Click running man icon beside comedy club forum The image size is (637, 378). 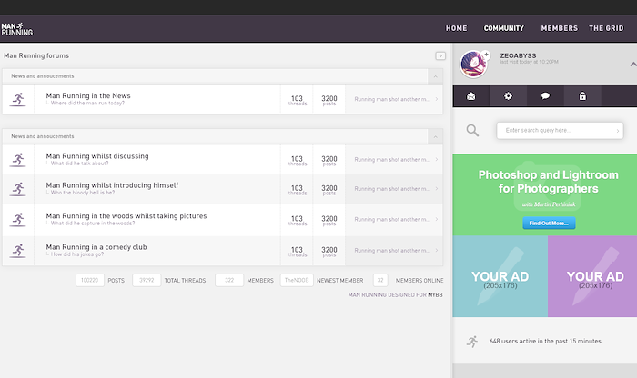[17, 250]
